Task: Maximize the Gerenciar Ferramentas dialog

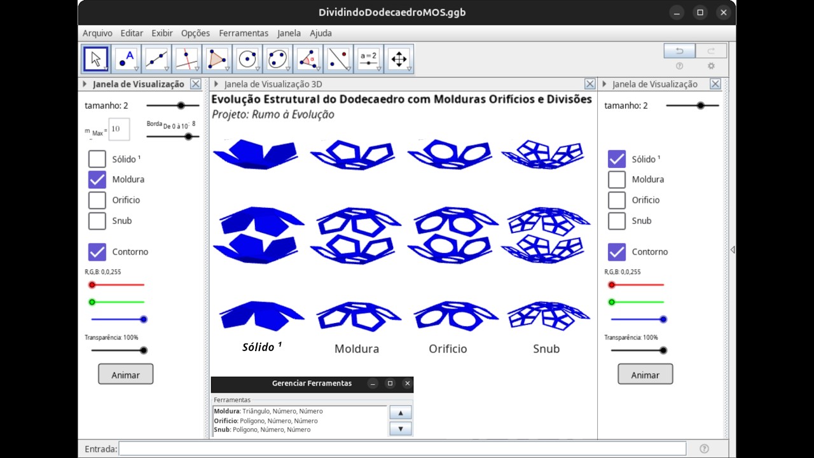Action: point(390,384)
